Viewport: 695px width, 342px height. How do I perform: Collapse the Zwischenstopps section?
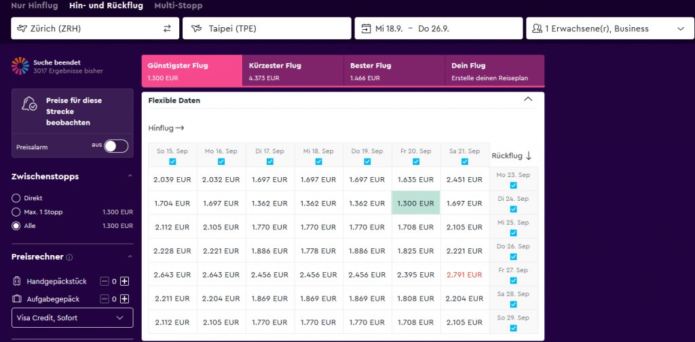[x=130, y=176]
